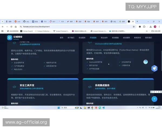Open the 联系我们 nav item

tap(148, 38)
